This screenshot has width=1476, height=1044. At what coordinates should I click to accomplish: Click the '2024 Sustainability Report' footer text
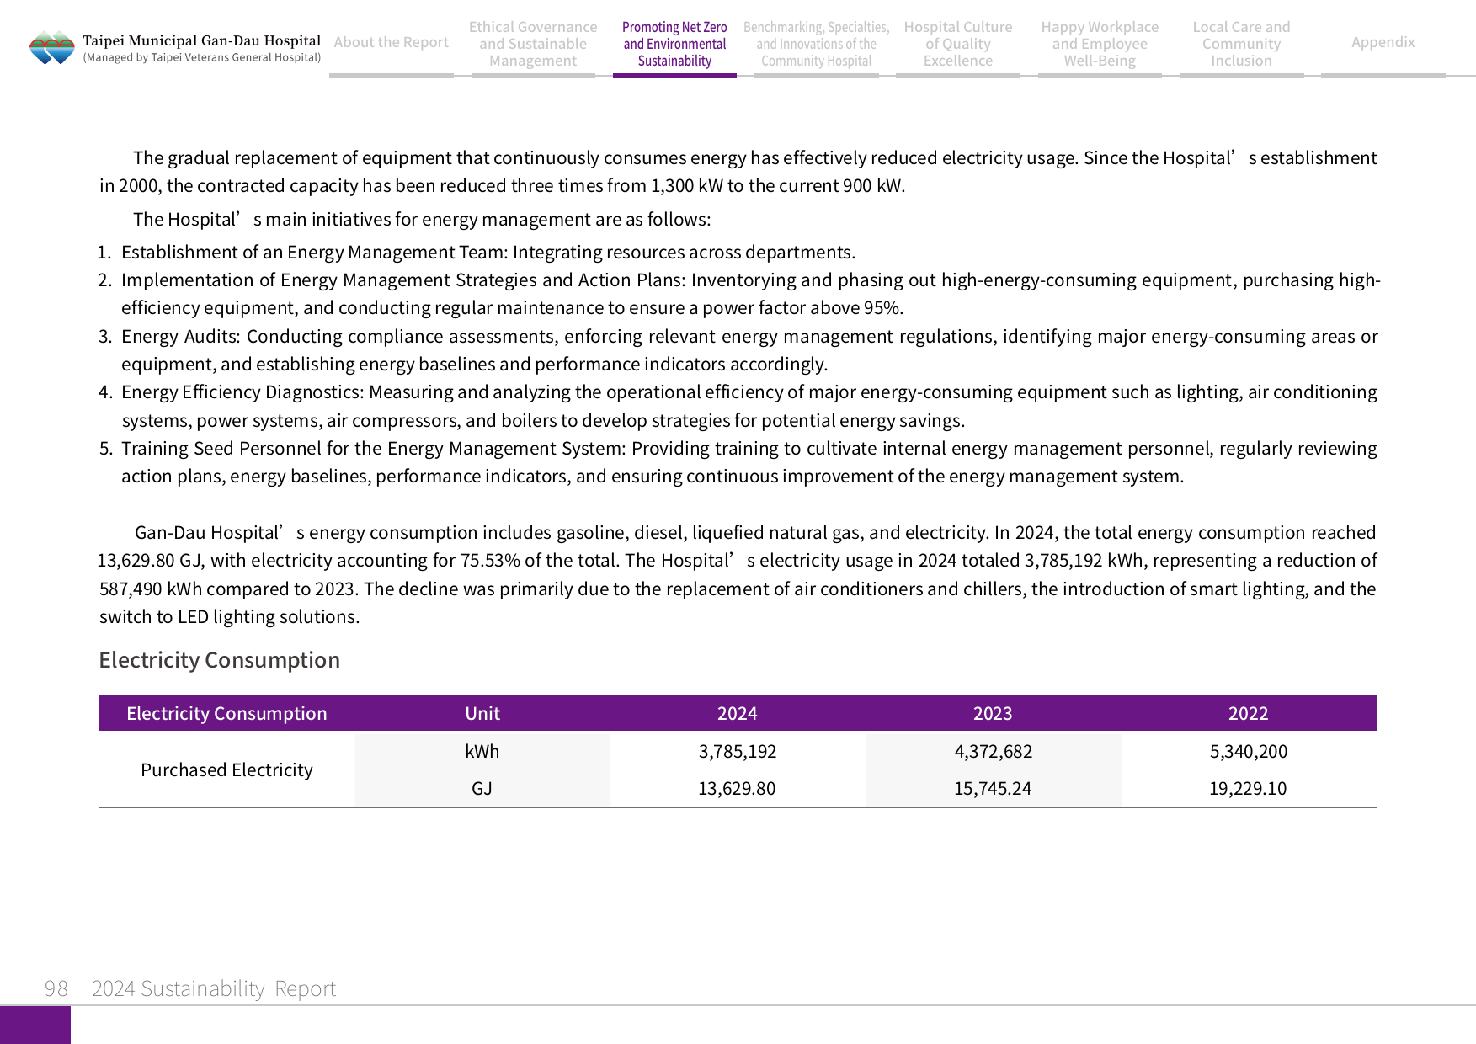click(x=214, y=988)
